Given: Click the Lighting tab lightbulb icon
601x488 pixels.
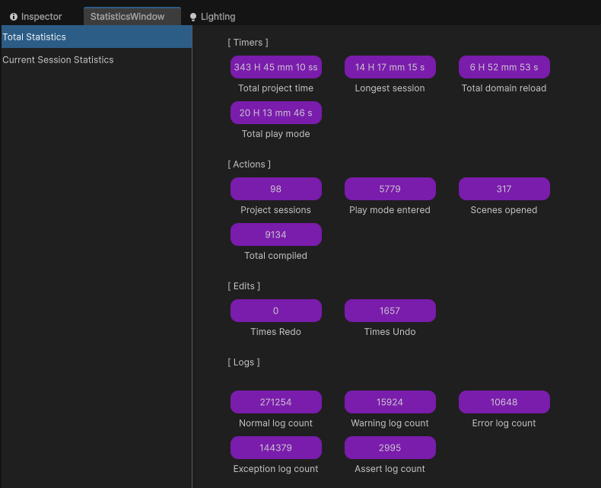Looking at the screenshot, I should 193,17.
